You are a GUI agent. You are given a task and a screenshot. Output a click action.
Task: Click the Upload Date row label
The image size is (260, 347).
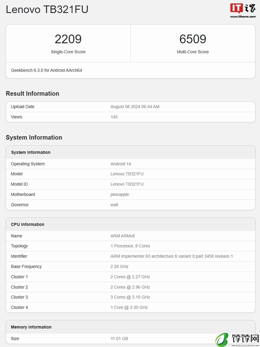click(23, 107)
